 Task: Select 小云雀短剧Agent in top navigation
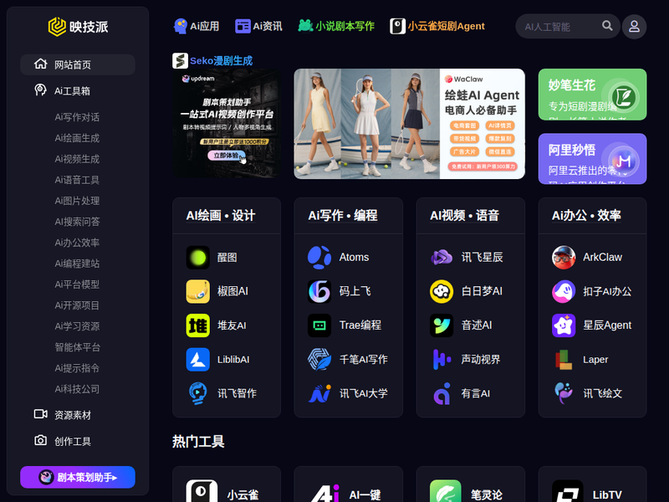(x=437, y=26)
